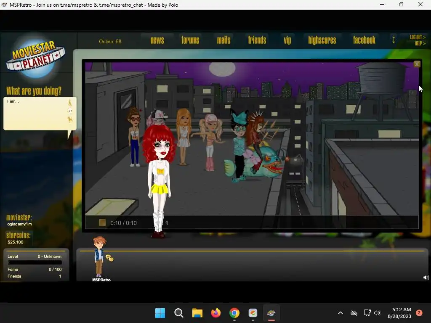Click the Friends count row
Image resolution: width=431 pixels, height=323 pixels.
point(35,276)
